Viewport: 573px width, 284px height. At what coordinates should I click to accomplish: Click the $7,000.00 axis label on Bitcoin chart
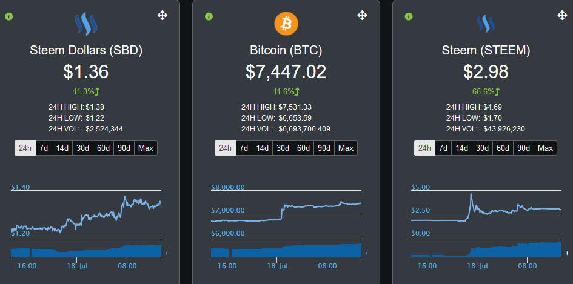coord(227,210)
